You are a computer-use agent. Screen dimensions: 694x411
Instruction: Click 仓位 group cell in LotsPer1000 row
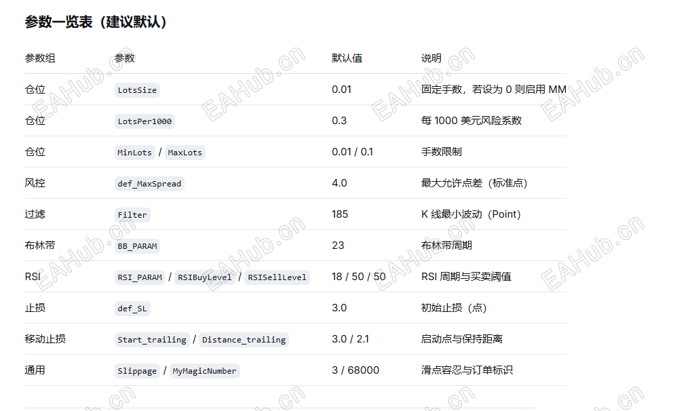tap(35, 120)
